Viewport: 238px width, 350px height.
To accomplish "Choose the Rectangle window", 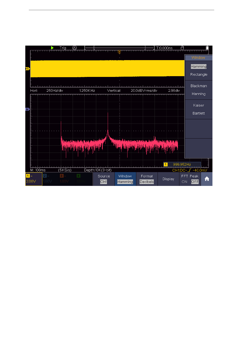I will [199, 74].
